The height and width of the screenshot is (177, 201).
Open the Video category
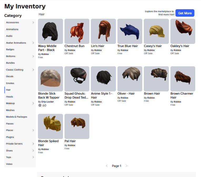pyautogui.click(x=20, y=164)
